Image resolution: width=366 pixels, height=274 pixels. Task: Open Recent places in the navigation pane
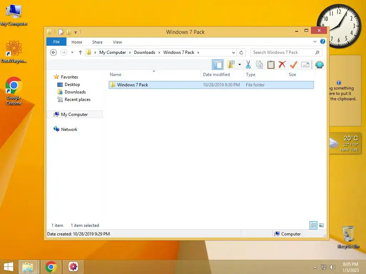click(x=78, y=100)
